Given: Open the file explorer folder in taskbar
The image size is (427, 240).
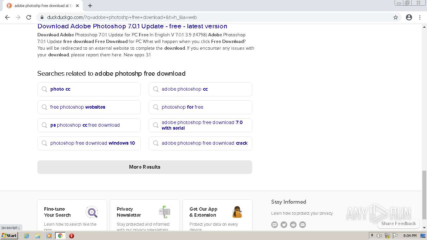Looking at the screenshot, I should 38,236.
